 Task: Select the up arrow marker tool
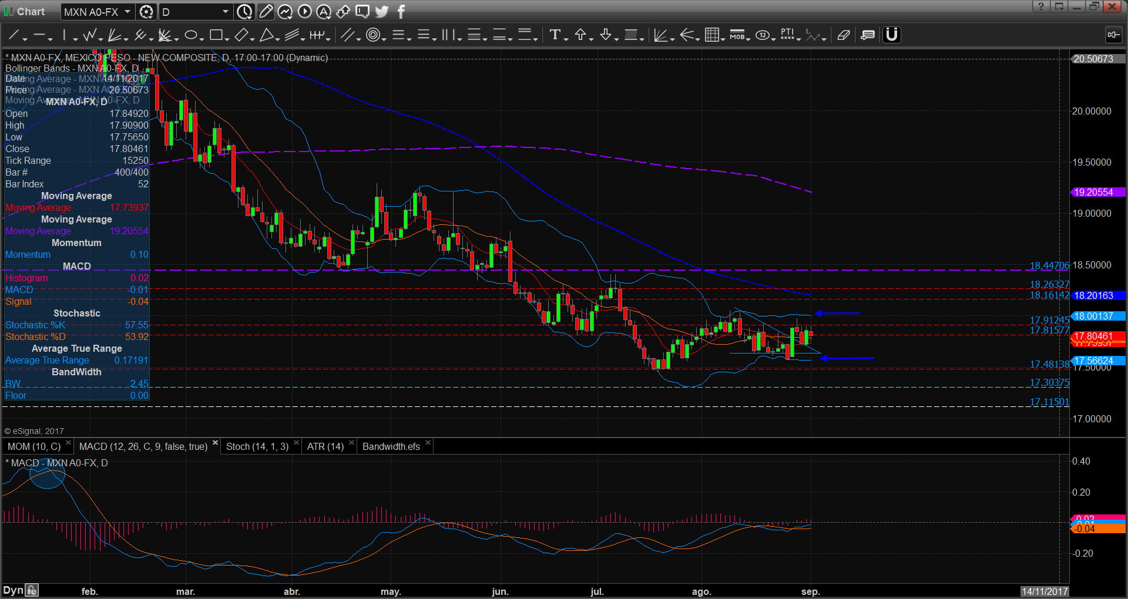coord(580,35)
